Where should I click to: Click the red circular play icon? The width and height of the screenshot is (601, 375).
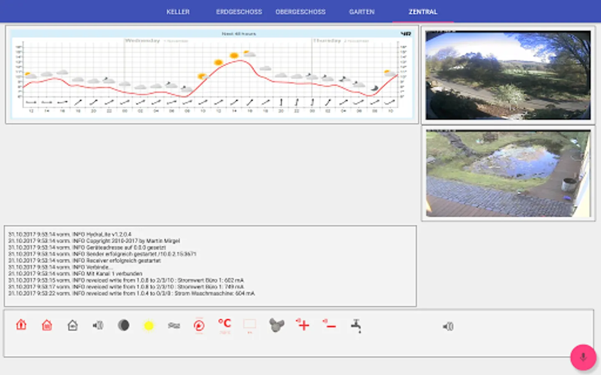(x=199, y=325)
